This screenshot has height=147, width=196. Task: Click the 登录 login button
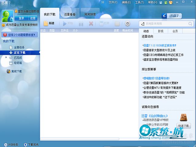(x=21, y=18)
